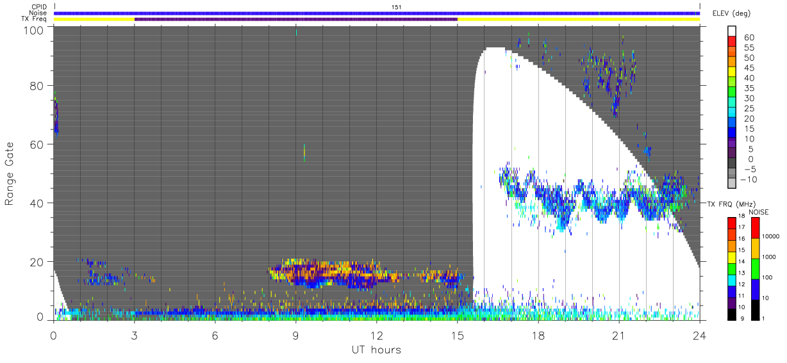The width and height of the screenshot is (787, 363).
Task: Select the CPID value "151"
Action: point(395,7)
